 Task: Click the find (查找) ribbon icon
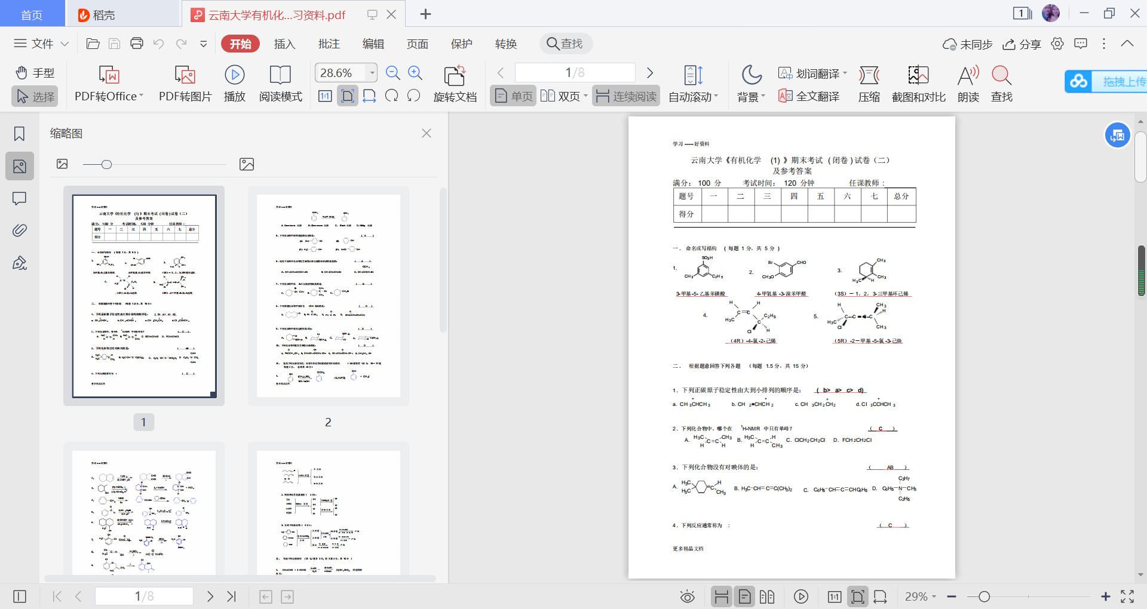point(1002,84)
